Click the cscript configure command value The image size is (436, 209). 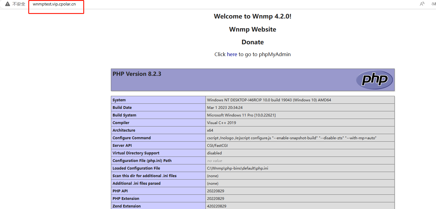click(x=292, y=138)
